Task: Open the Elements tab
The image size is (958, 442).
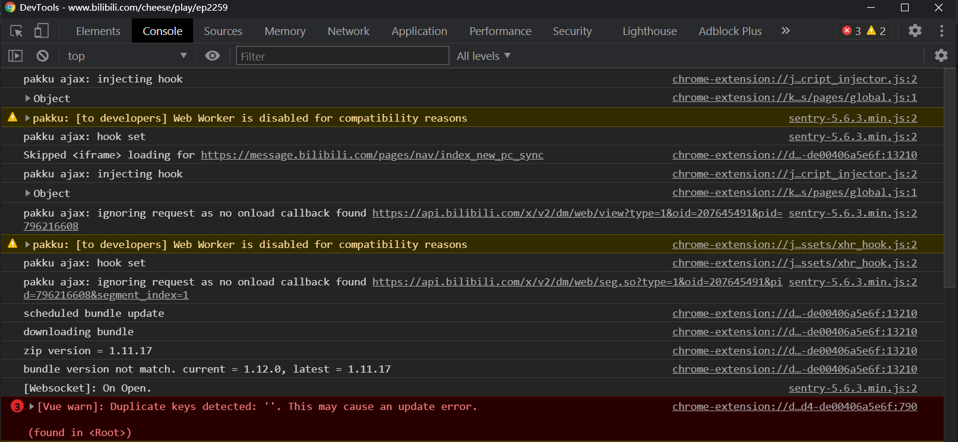Action: click(x=98, y=31)
